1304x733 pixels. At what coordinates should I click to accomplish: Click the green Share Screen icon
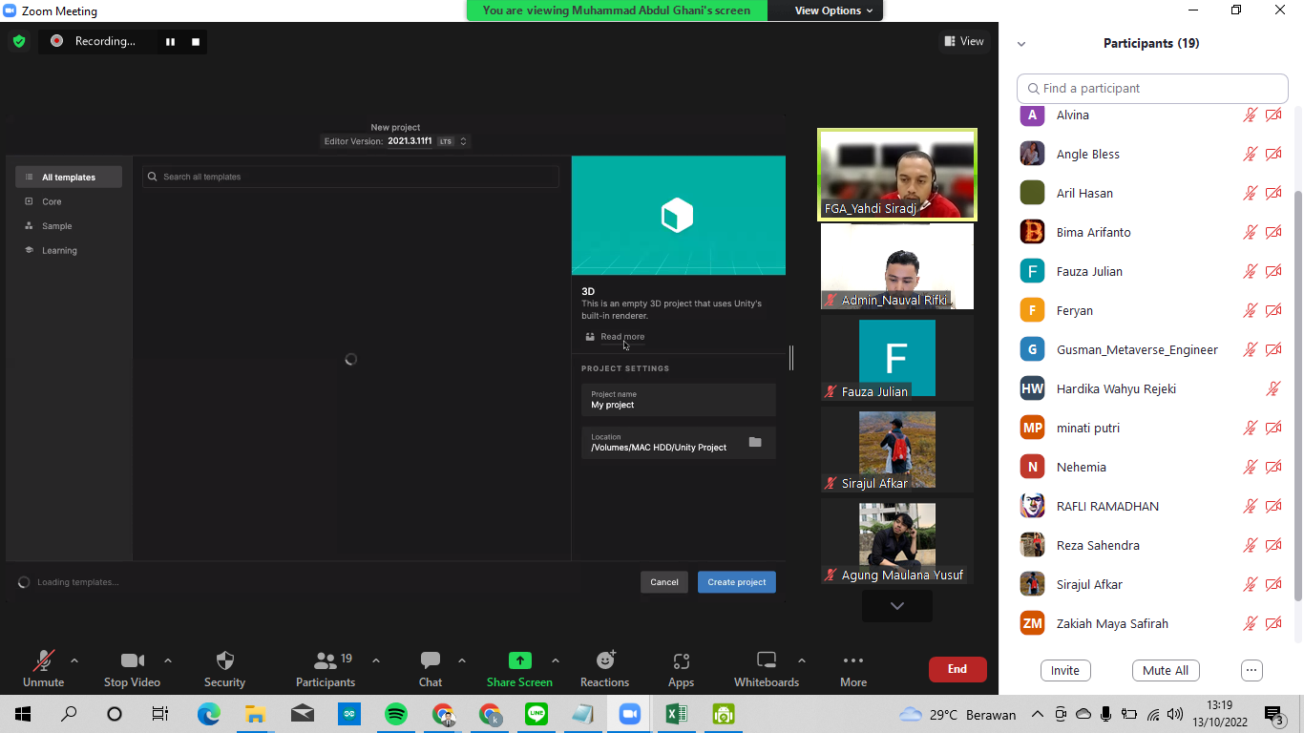point(519,661)
